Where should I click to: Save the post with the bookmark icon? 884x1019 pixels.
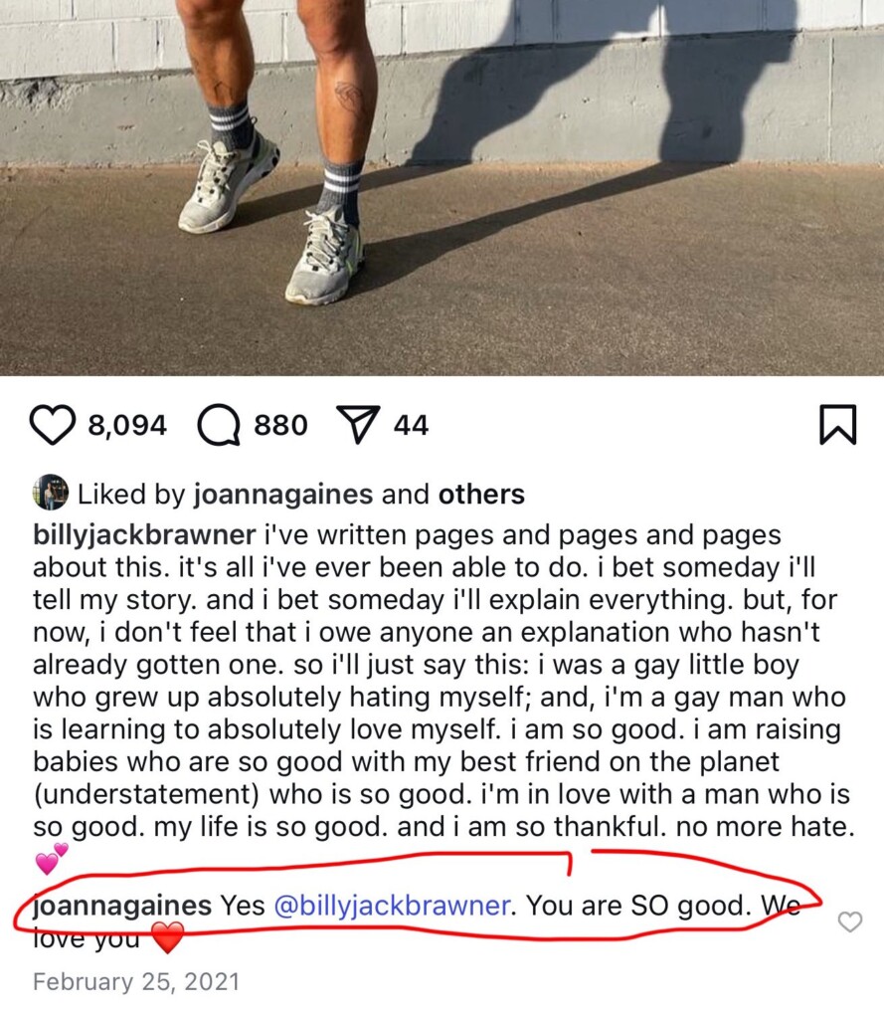click(x=838, y=424)
